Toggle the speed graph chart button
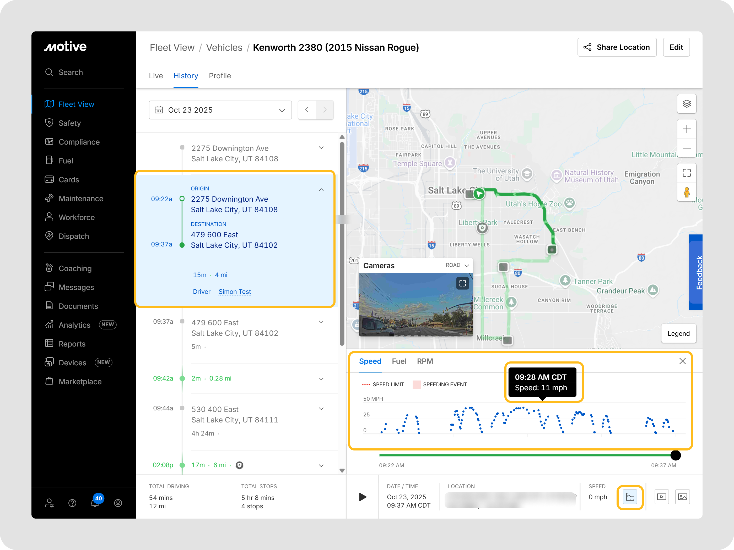Image resolution: width=734 pixels, height=550 pixels. tap(629, 497)
